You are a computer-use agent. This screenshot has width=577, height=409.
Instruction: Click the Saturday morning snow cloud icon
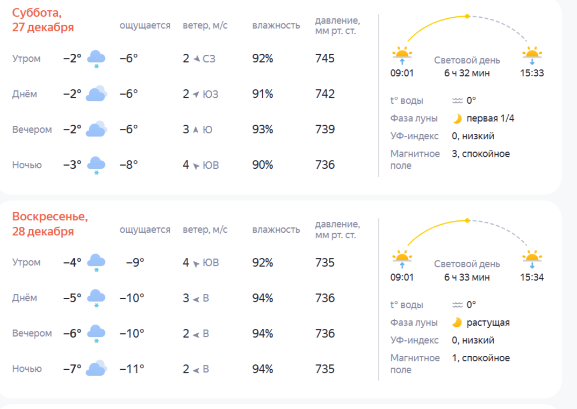click(96, 58)
